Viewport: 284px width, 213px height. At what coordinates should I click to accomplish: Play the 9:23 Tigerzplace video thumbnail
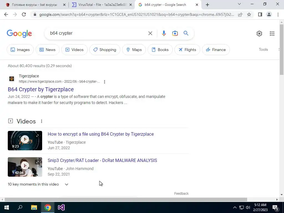[x=25, y=141]
